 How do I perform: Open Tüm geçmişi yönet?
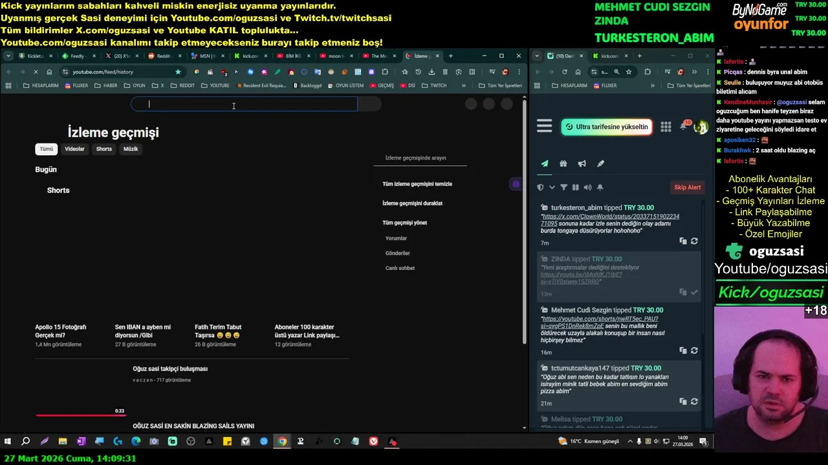(404, 223)
